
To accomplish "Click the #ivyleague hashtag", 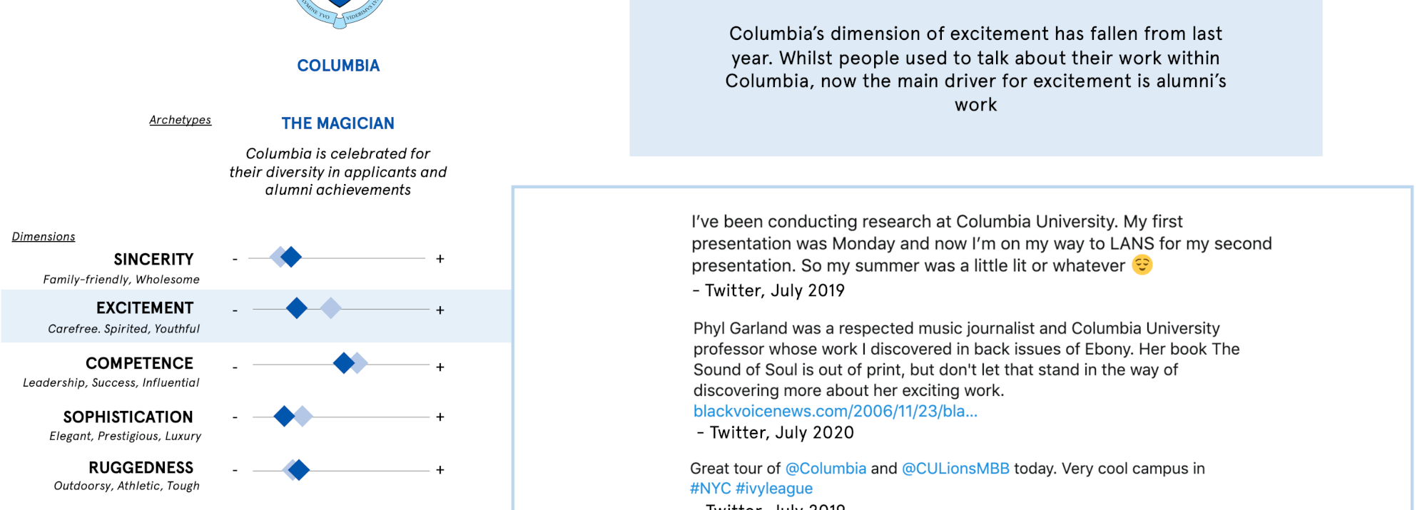I will [x=774, y=489].
